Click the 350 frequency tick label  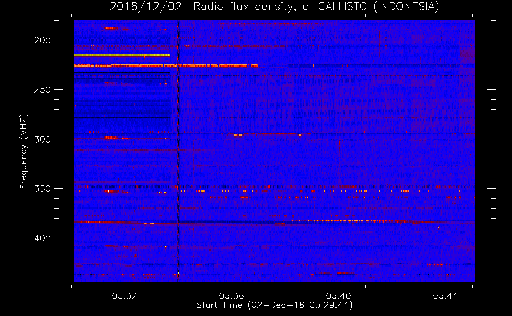(42, 189)
